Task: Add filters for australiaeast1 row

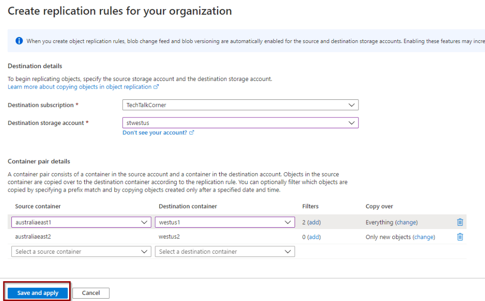Action: 314,222
